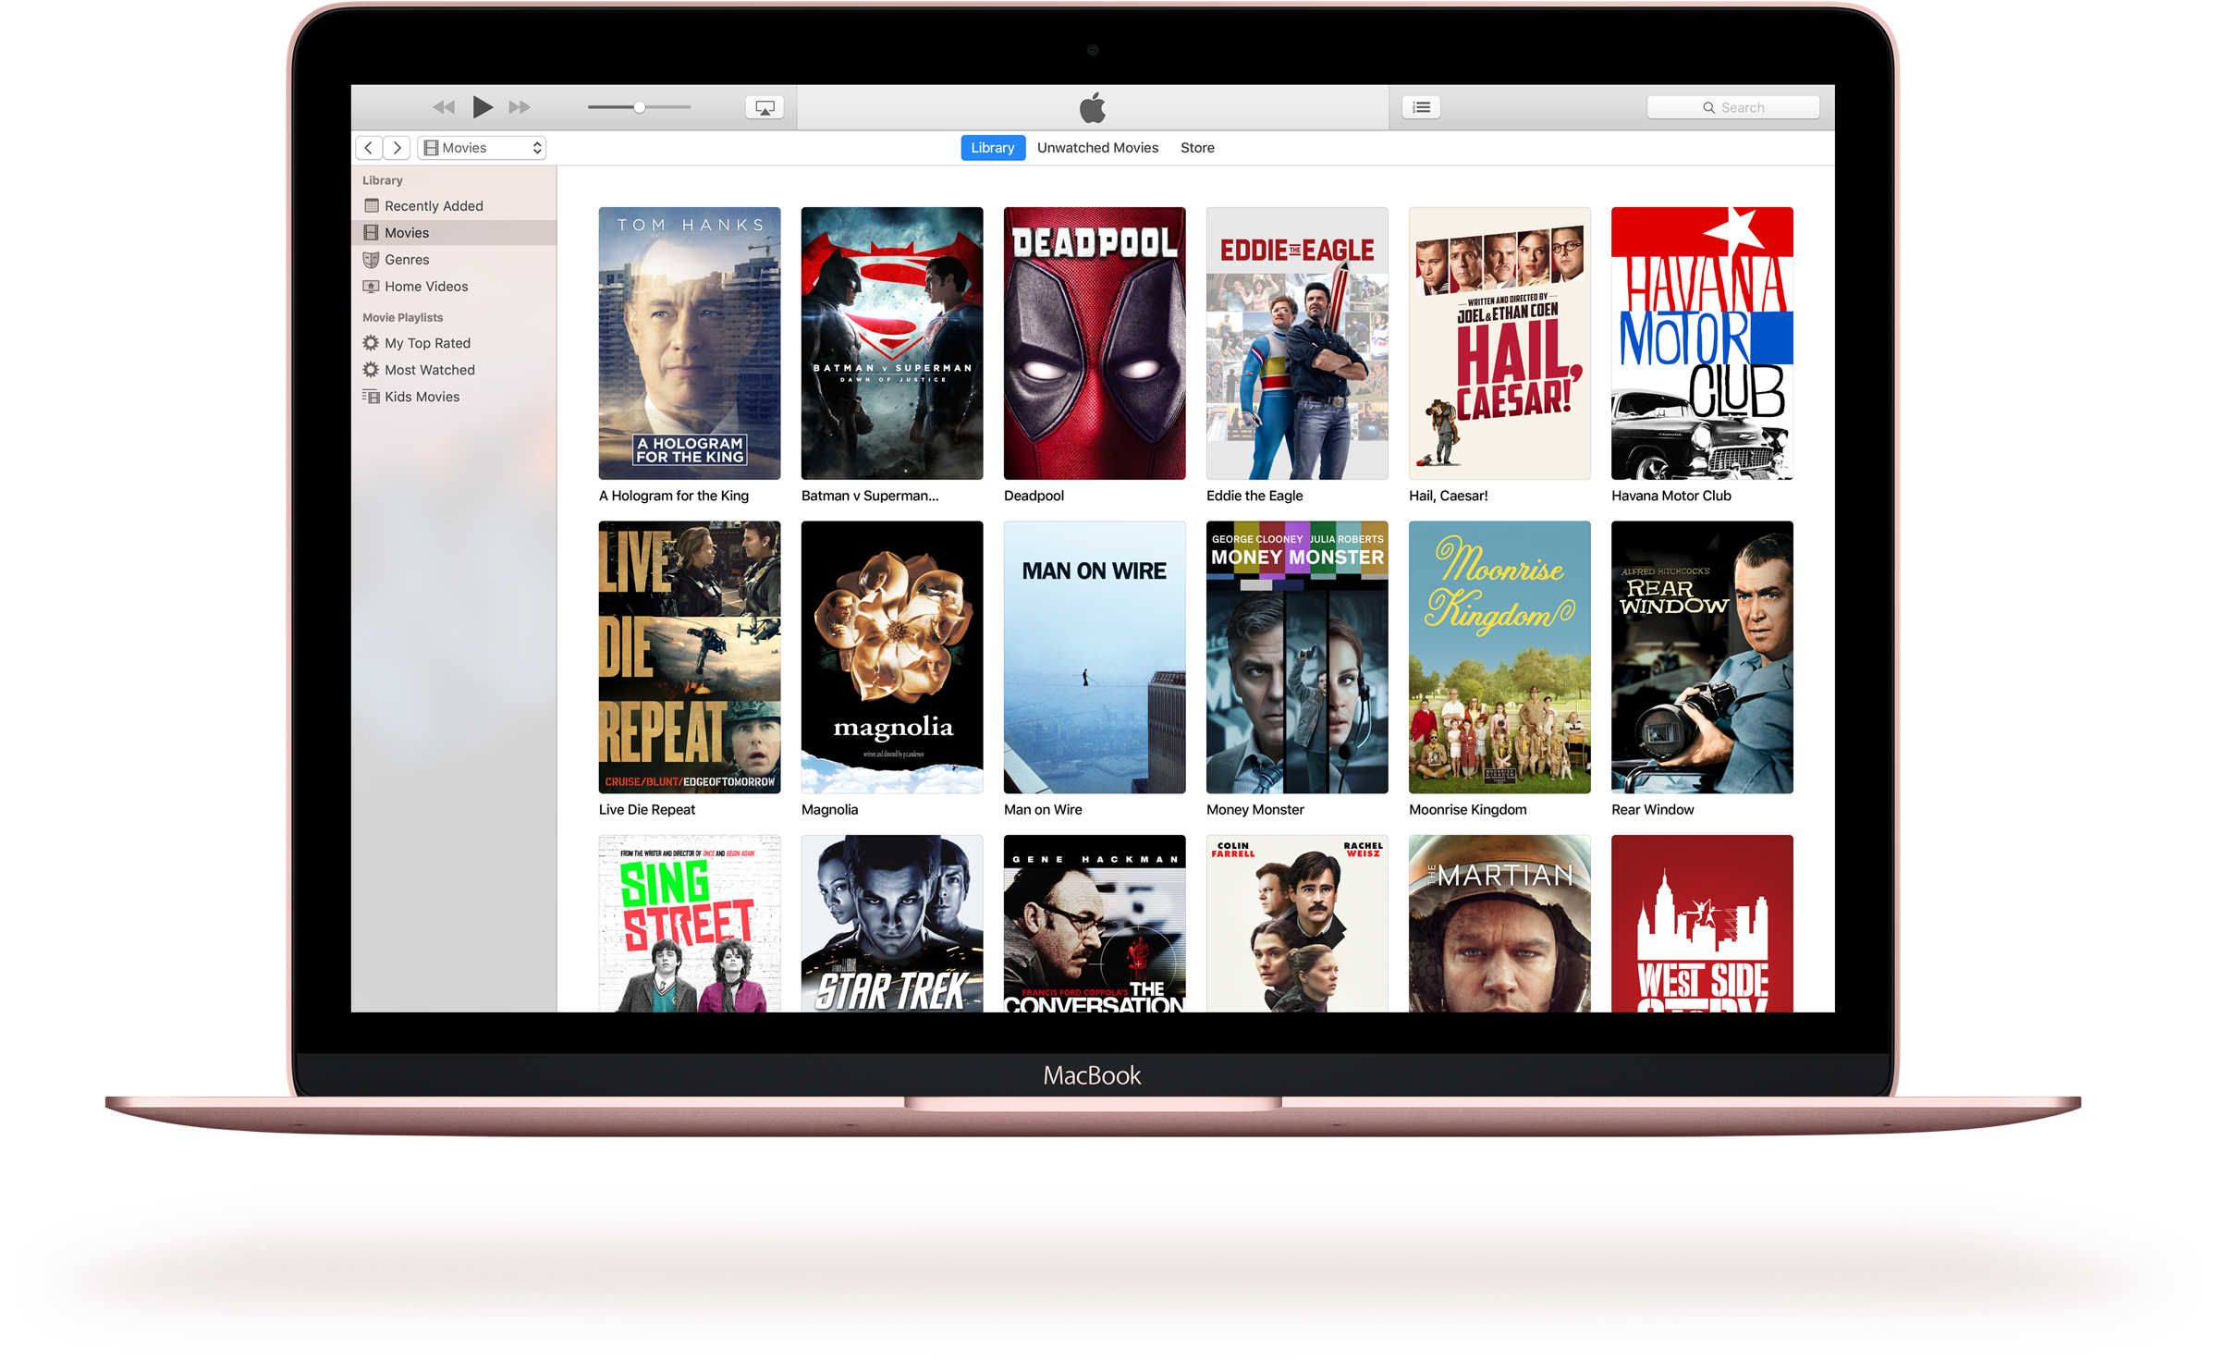
Task: Open The Conversation poster
Action: (x=1095, y=924)
